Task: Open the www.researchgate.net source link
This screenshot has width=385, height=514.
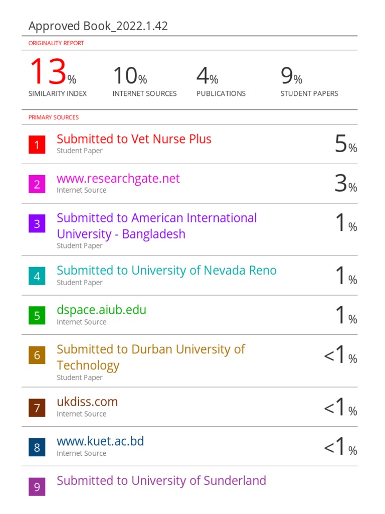Action: coord(118,179)
